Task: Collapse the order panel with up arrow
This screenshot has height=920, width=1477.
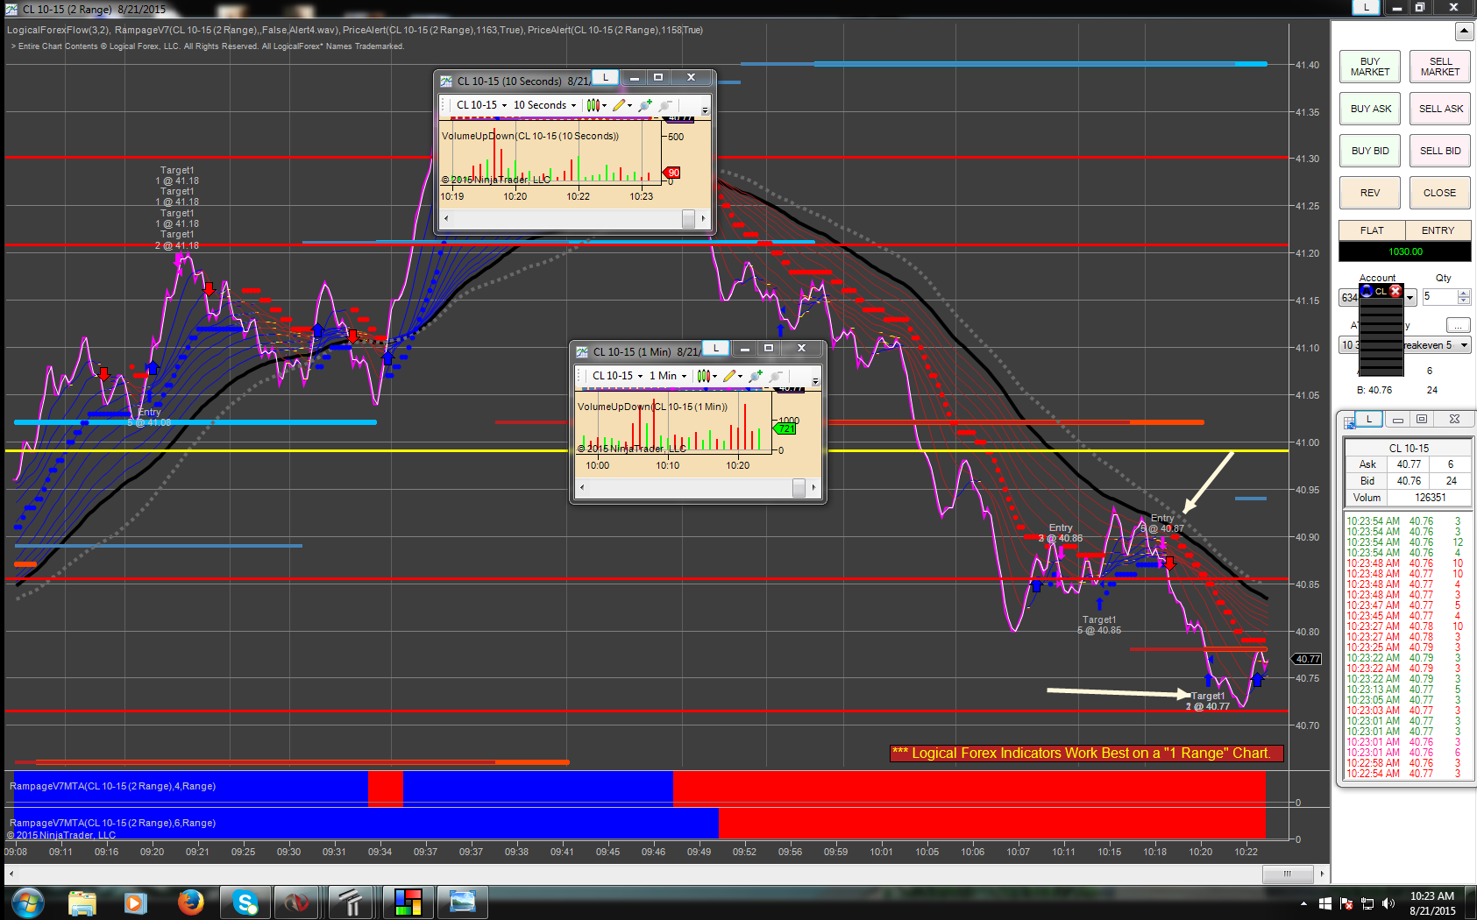Action: [1464, 32]
